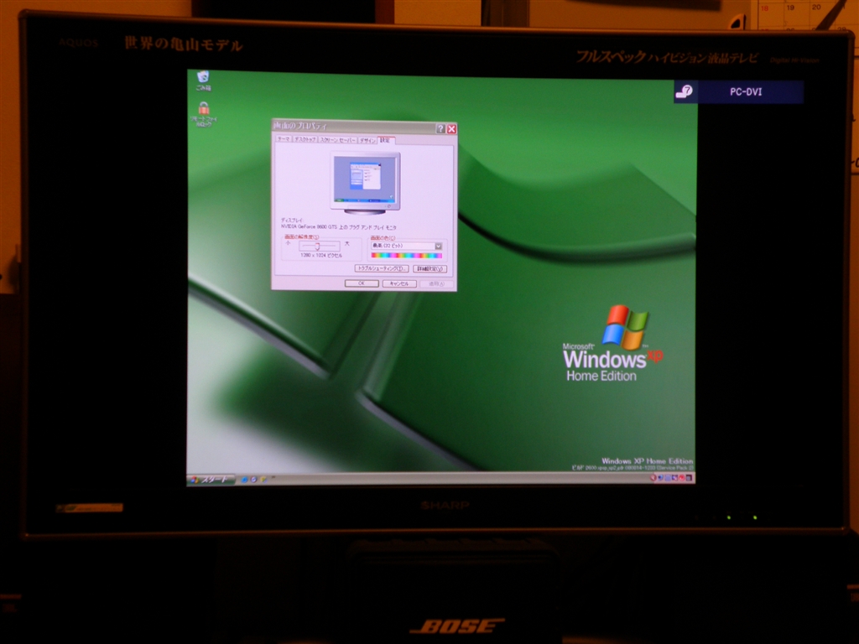The width and height of the screenshot is (859, 644).
Task: Close the Display Properties dialog
Action: coord(451,128)
